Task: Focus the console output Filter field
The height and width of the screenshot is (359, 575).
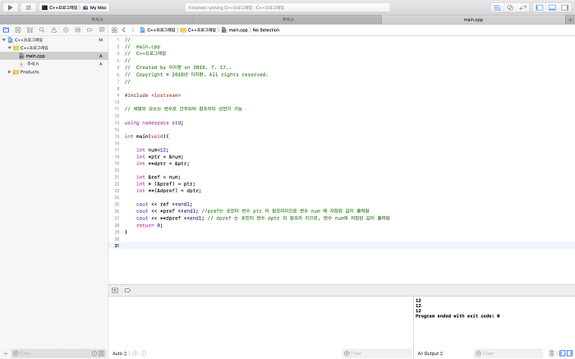Action: coord(508,353)
